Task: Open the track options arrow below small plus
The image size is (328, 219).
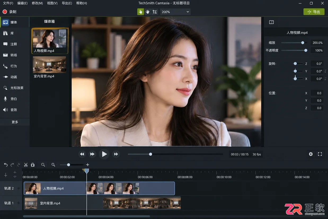Action: 15,177
